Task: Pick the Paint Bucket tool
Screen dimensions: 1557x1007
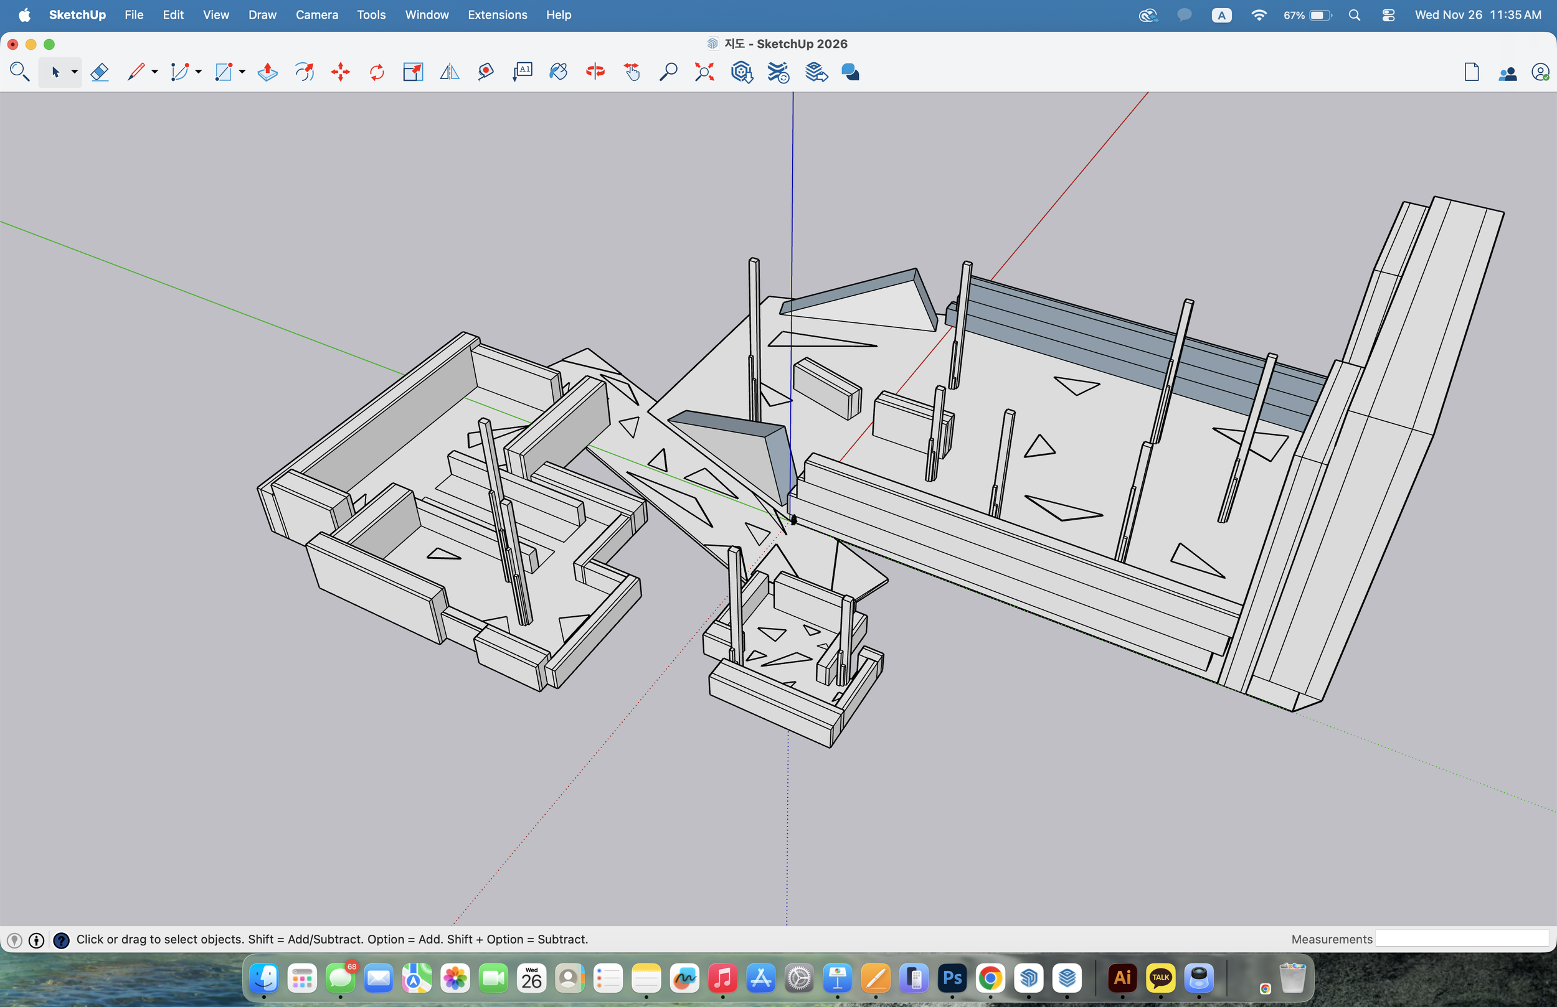Action: (x=558, y=72)
